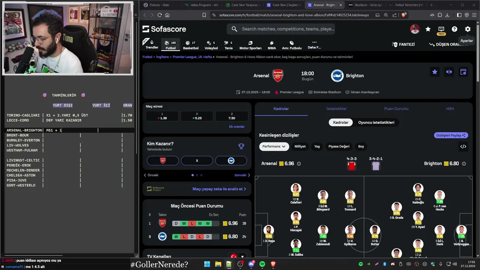Click the Brighton club crest

pyautogui.click(x=337, y=75)
